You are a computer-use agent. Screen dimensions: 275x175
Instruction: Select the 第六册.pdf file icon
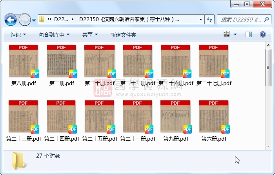pos(214,116)
